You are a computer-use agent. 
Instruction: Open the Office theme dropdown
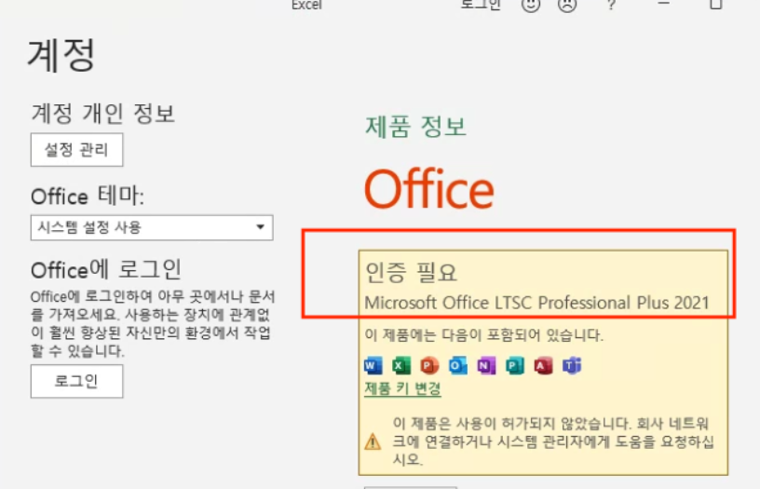point(152,227)
